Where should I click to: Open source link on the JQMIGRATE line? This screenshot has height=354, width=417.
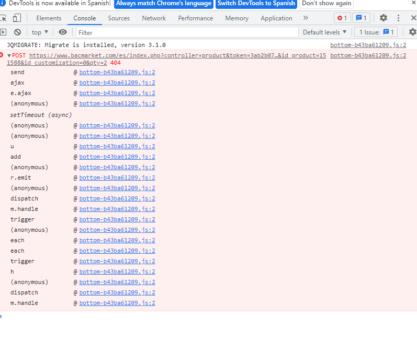[368, 45]
